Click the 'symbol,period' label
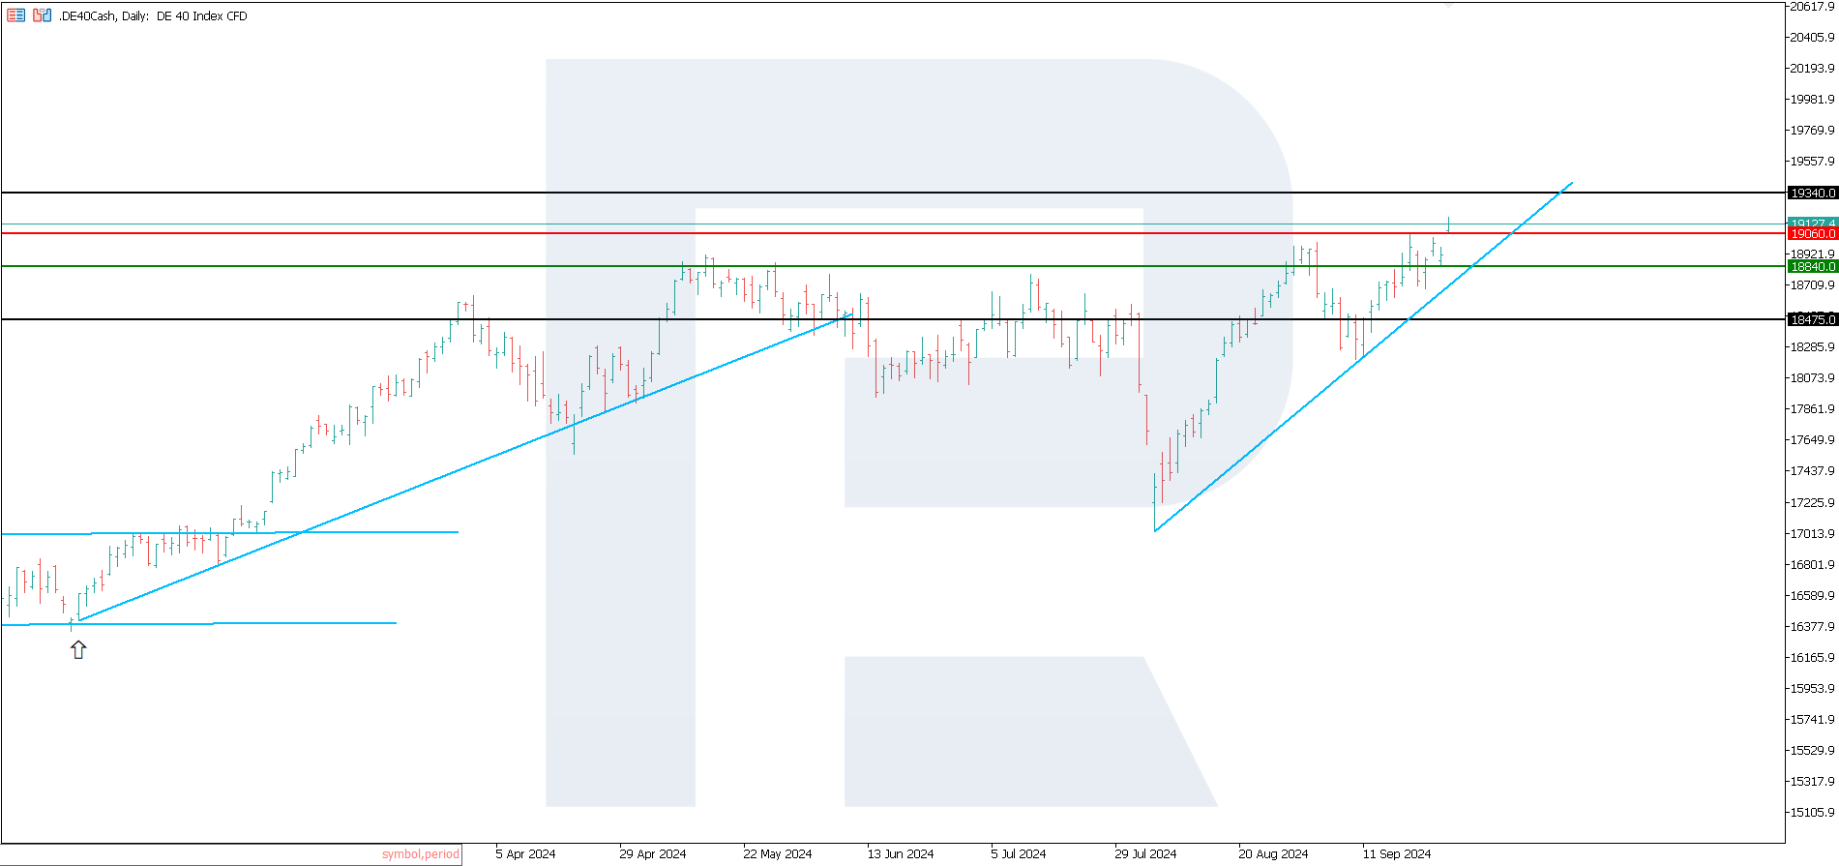 [421, 854]
